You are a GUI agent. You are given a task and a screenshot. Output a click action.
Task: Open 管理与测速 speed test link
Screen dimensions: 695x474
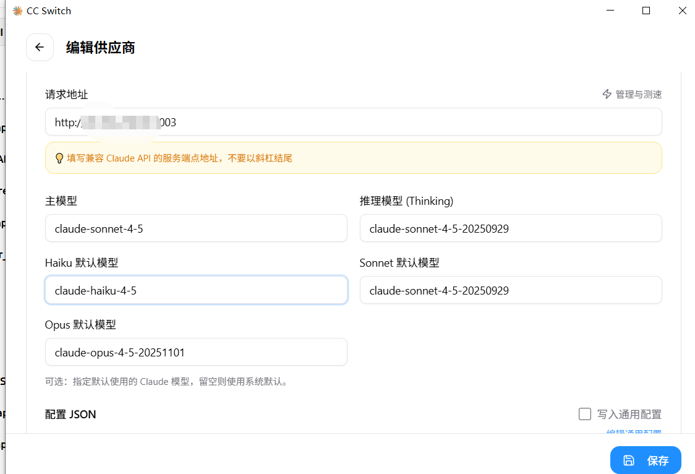click(x=632, y=94)
